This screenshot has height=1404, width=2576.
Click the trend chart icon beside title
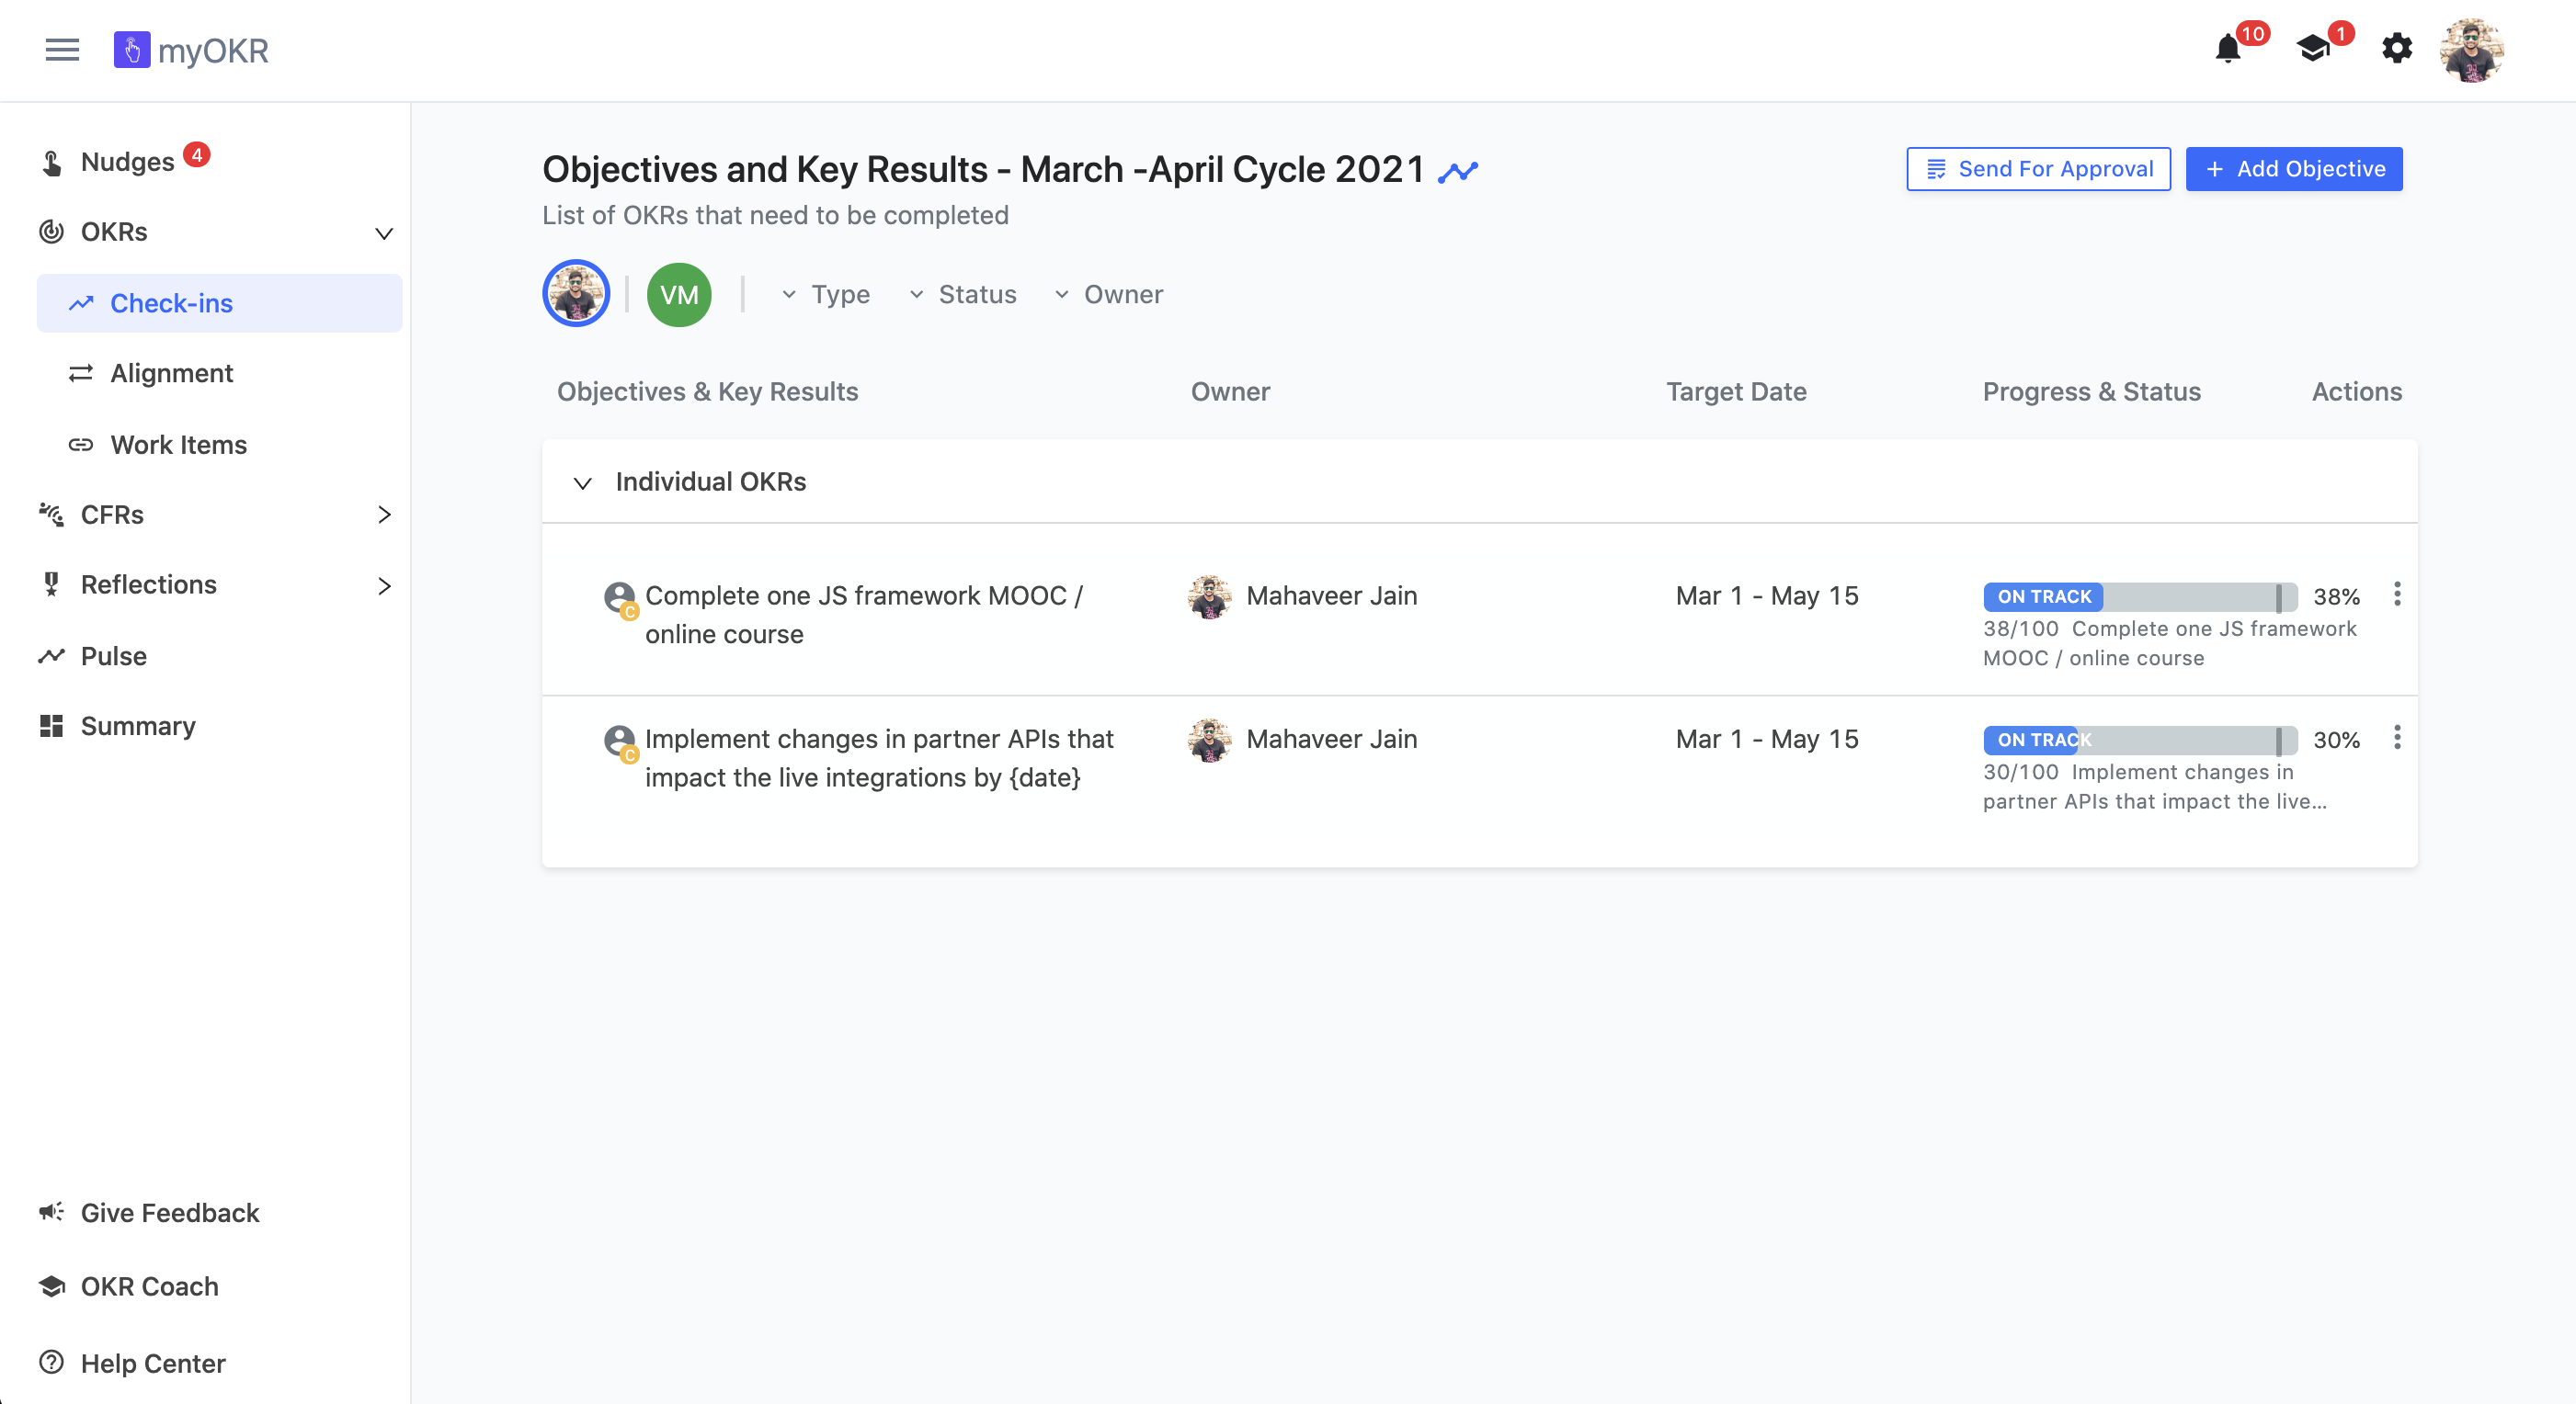pos(1457,172)
